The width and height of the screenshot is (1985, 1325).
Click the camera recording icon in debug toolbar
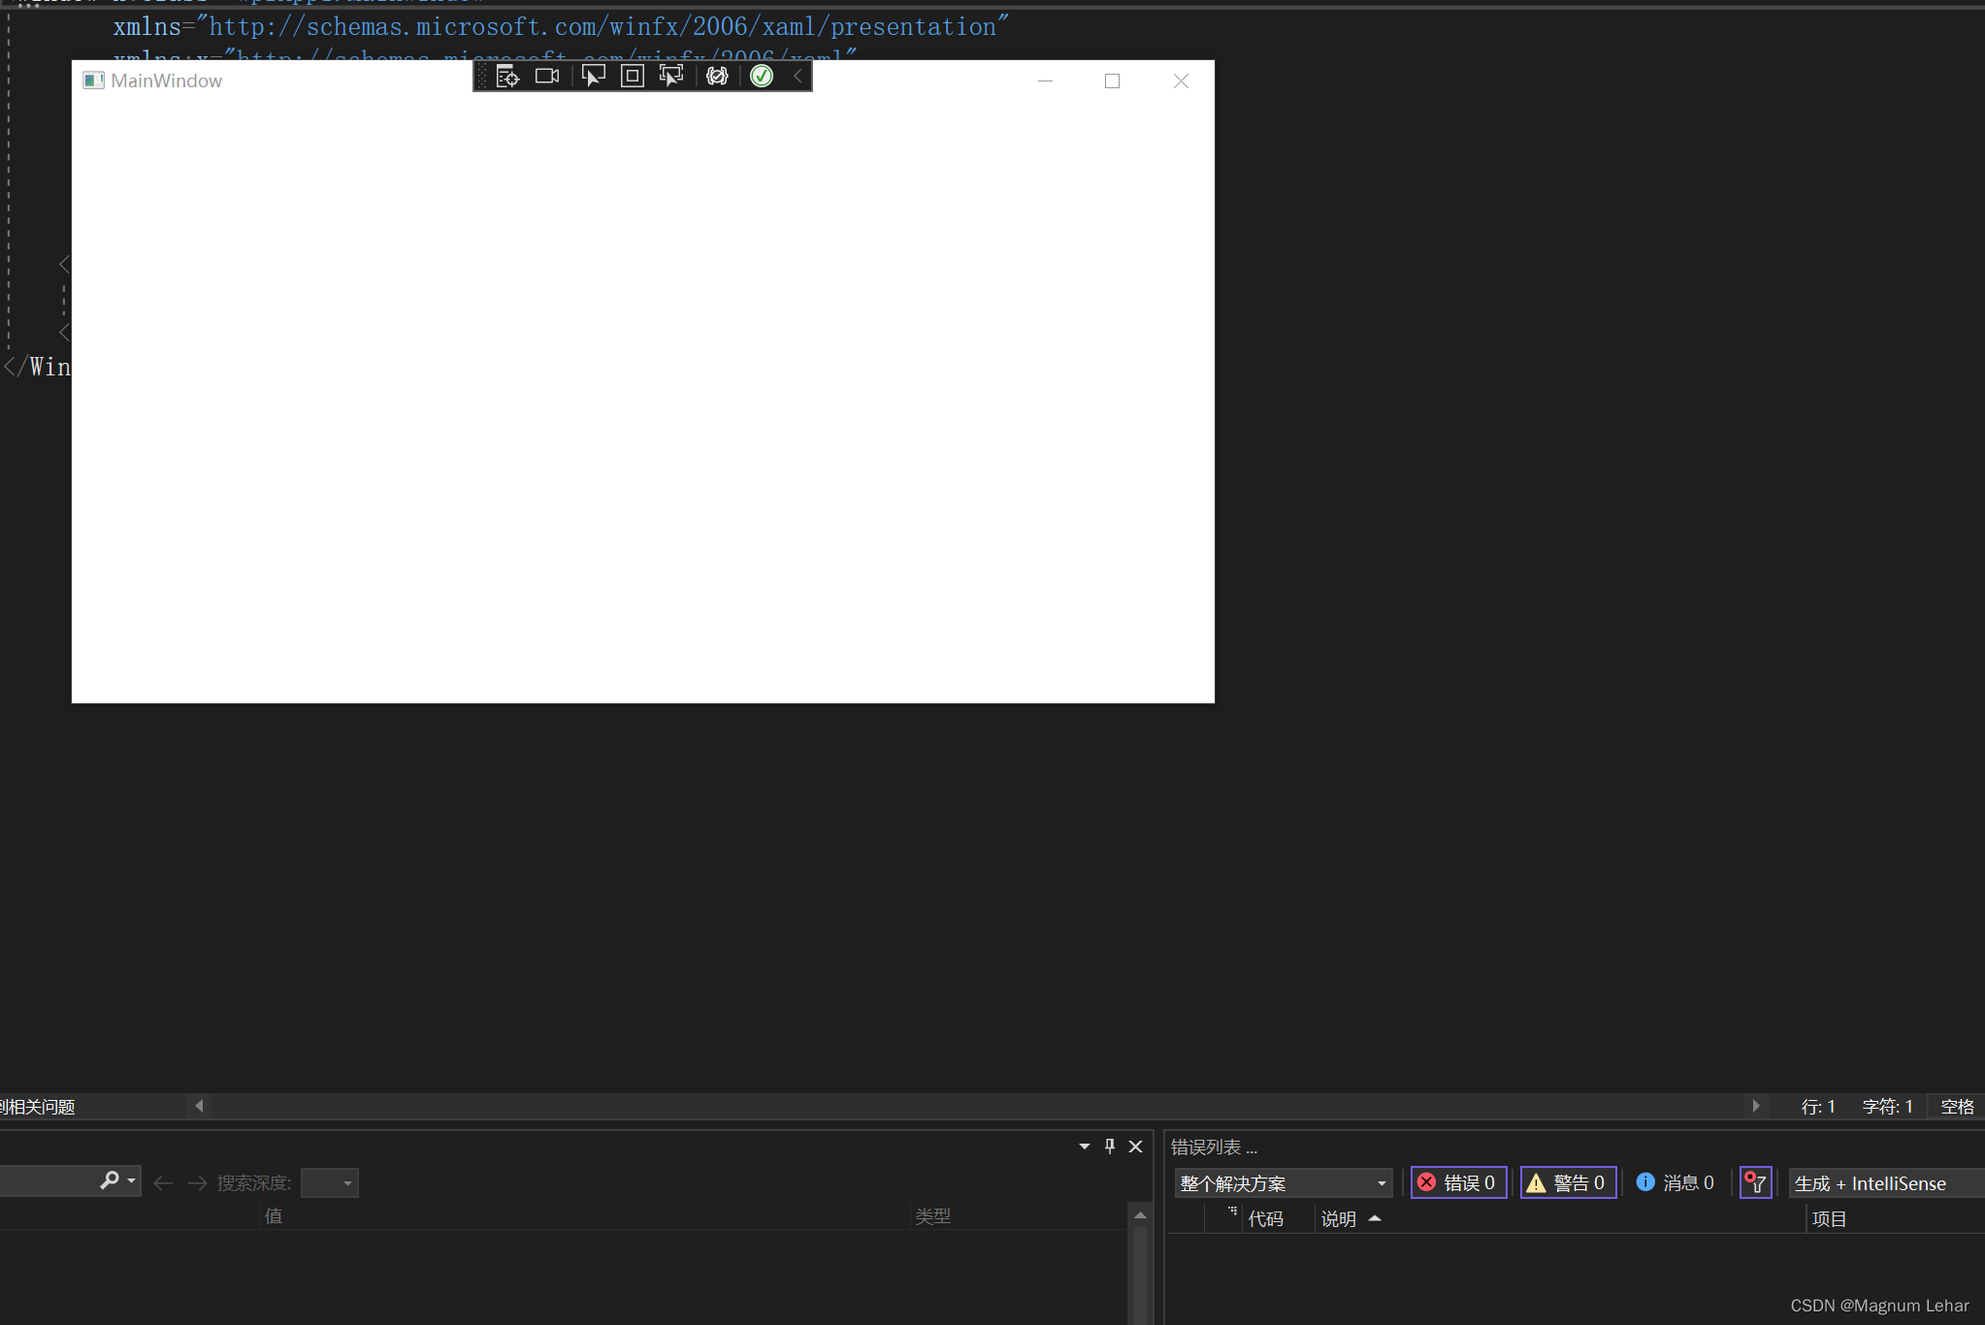coord(547,77)
